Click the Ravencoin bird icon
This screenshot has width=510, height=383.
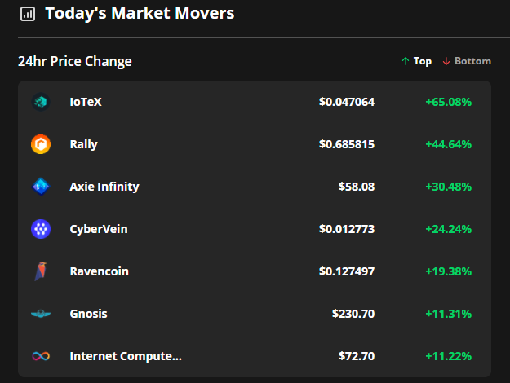pyautogui.click(x=41, y=271)
